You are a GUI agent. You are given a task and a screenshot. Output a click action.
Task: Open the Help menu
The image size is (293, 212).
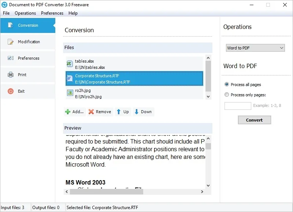73,13
